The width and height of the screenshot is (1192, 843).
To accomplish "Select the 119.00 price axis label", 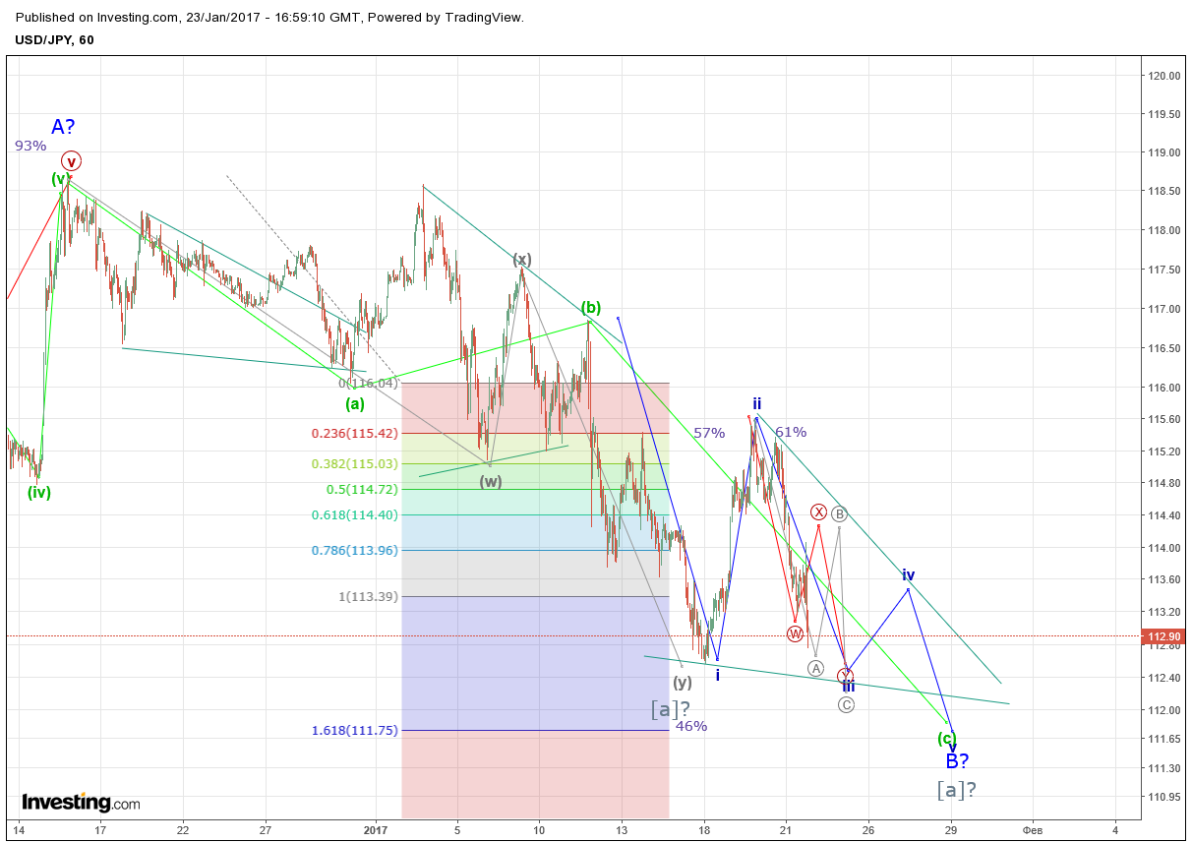I will pyautogui.click(x=1163, y=152).
